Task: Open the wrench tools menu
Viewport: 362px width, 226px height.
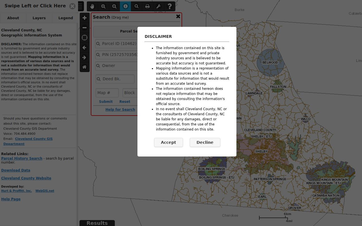Action: (158, 6)
